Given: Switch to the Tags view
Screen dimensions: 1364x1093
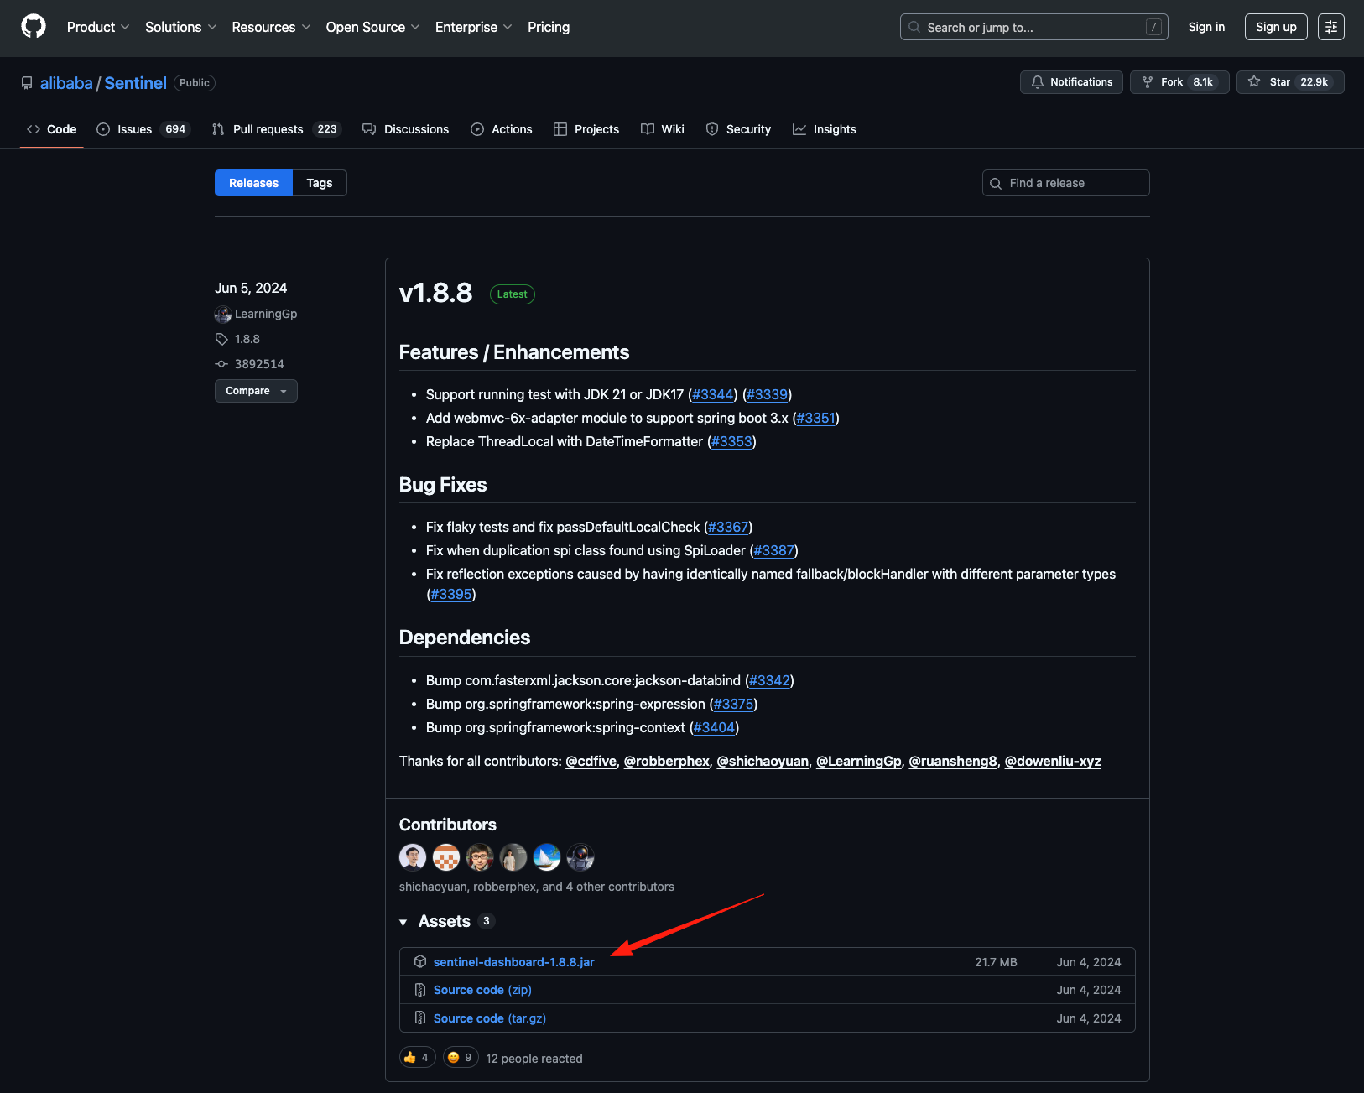Looking at the screenshot, I should [x=320, y=183].
